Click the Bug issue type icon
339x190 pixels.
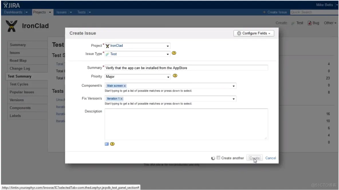(310, 23)
